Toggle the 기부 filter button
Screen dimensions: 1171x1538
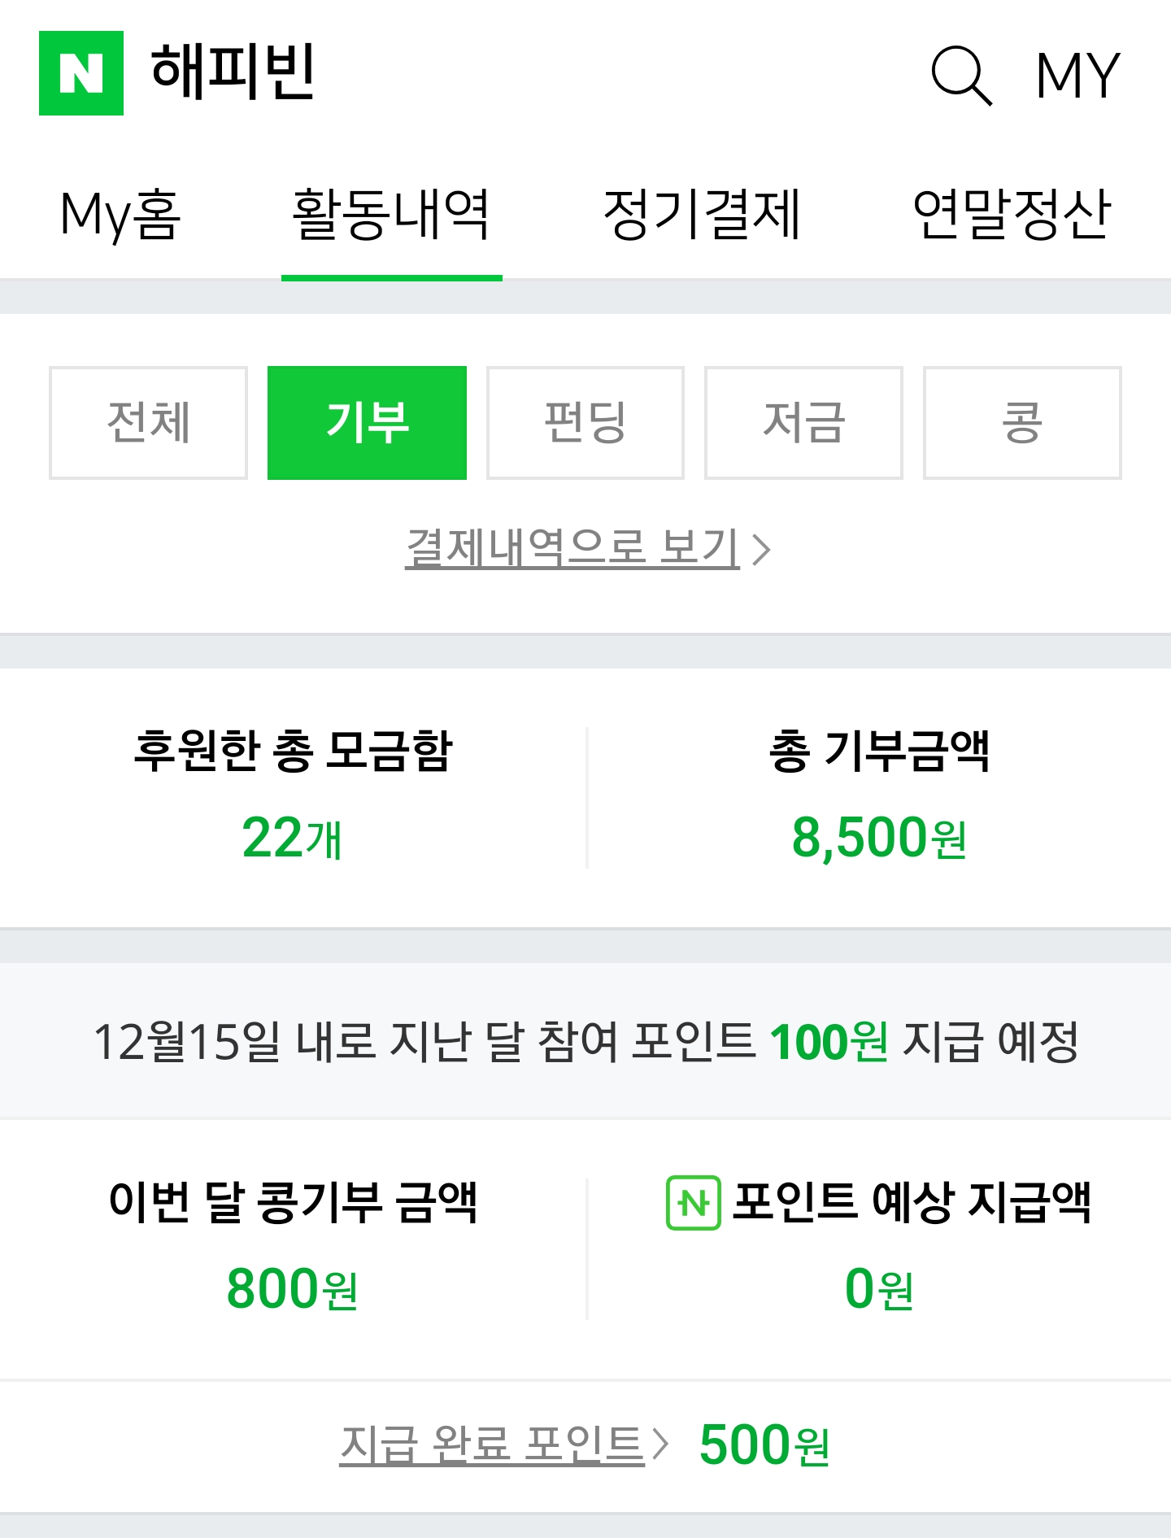(367, 423)
